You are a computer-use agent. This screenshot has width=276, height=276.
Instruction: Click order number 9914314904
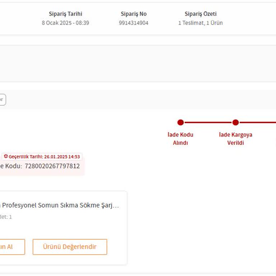pos(133,23)
